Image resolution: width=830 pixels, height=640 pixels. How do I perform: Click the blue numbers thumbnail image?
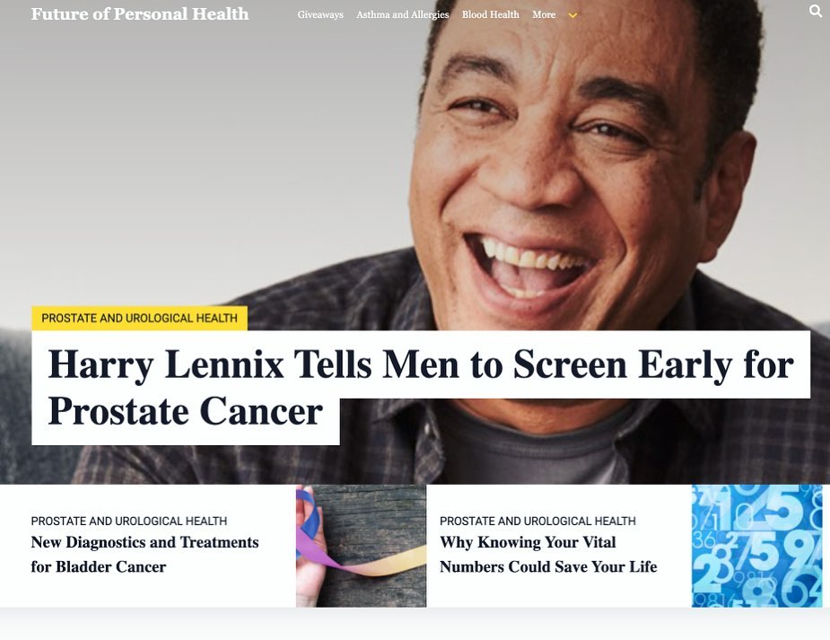point(757,546)
